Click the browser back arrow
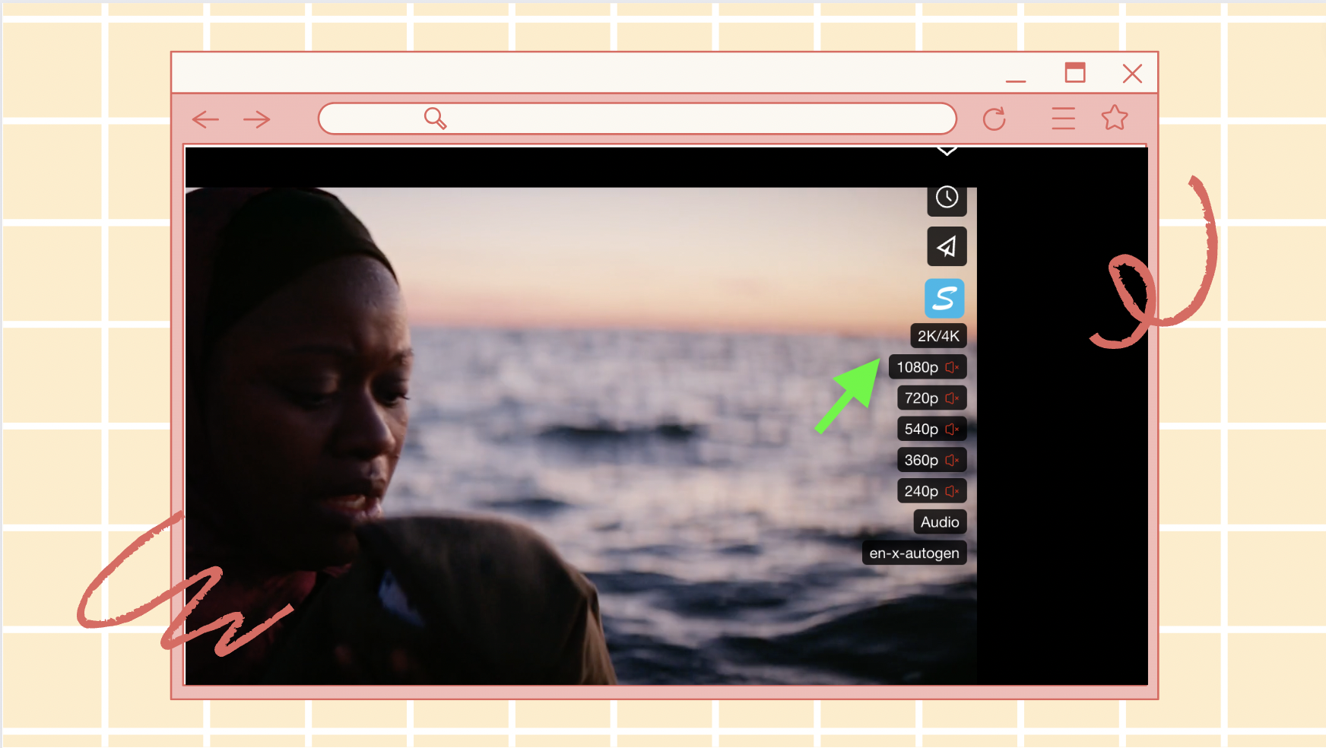This screenshot has height=748, width=1326. click(205, 119)
